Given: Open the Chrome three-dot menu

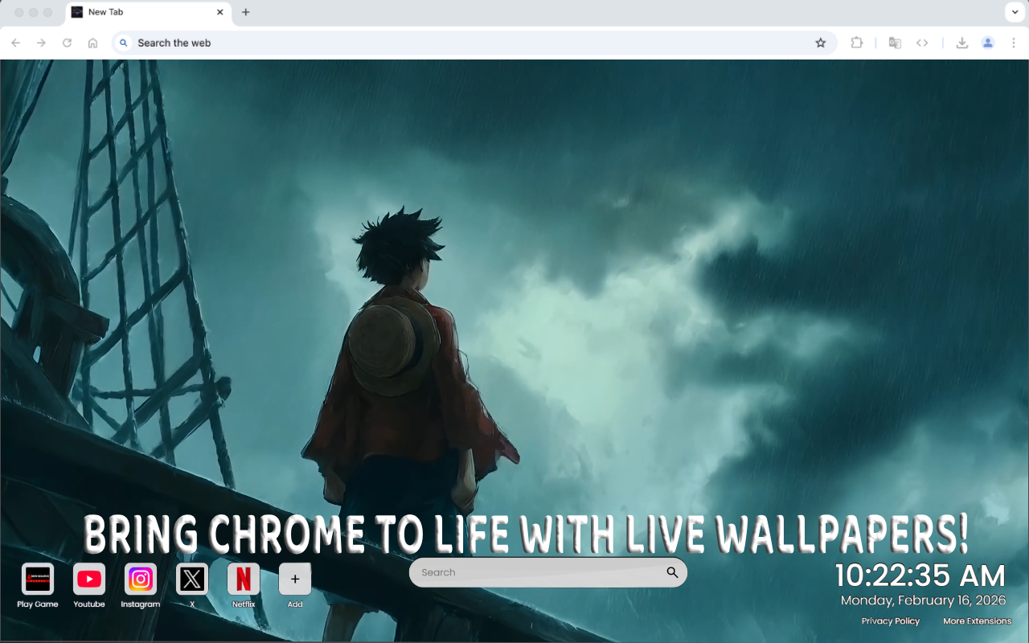Looking at the screenshot, I should [x=1014, y=43].
